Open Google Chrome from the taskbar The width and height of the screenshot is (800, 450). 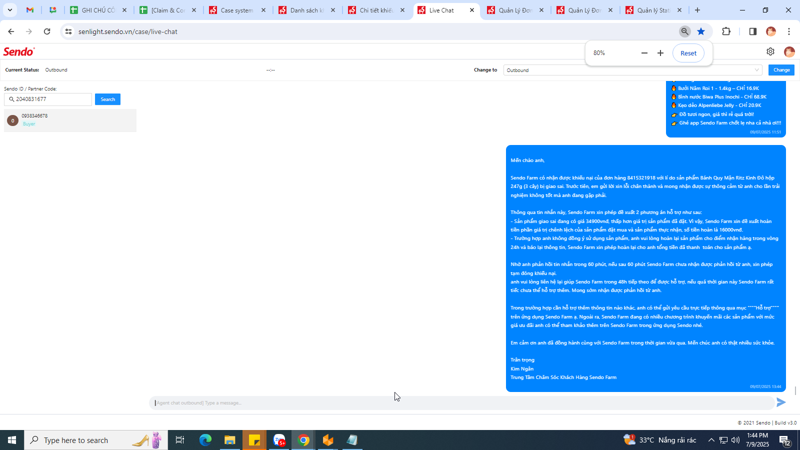(x=303, y=440)
